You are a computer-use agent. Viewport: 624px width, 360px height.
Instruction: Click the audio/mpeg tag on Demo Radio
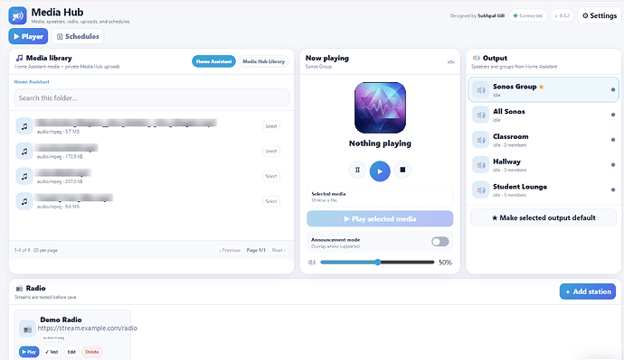tap(53, 337)
